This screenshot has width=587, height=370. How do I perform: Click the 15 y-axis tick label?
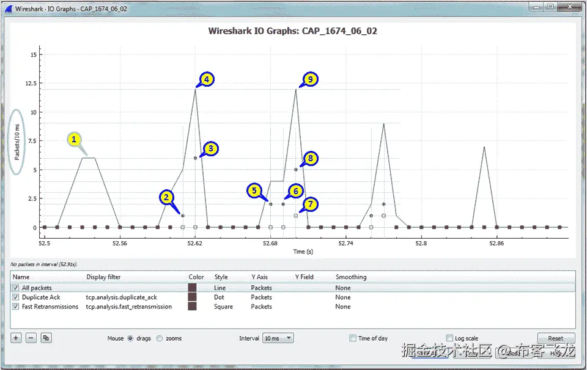(34, 54)
